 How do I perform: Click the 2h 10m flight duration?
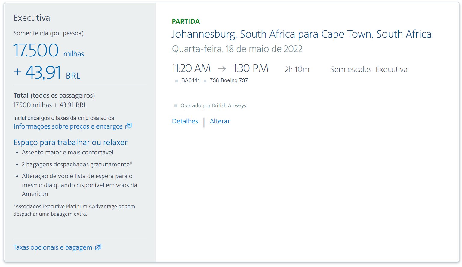[x=297, y=70]
